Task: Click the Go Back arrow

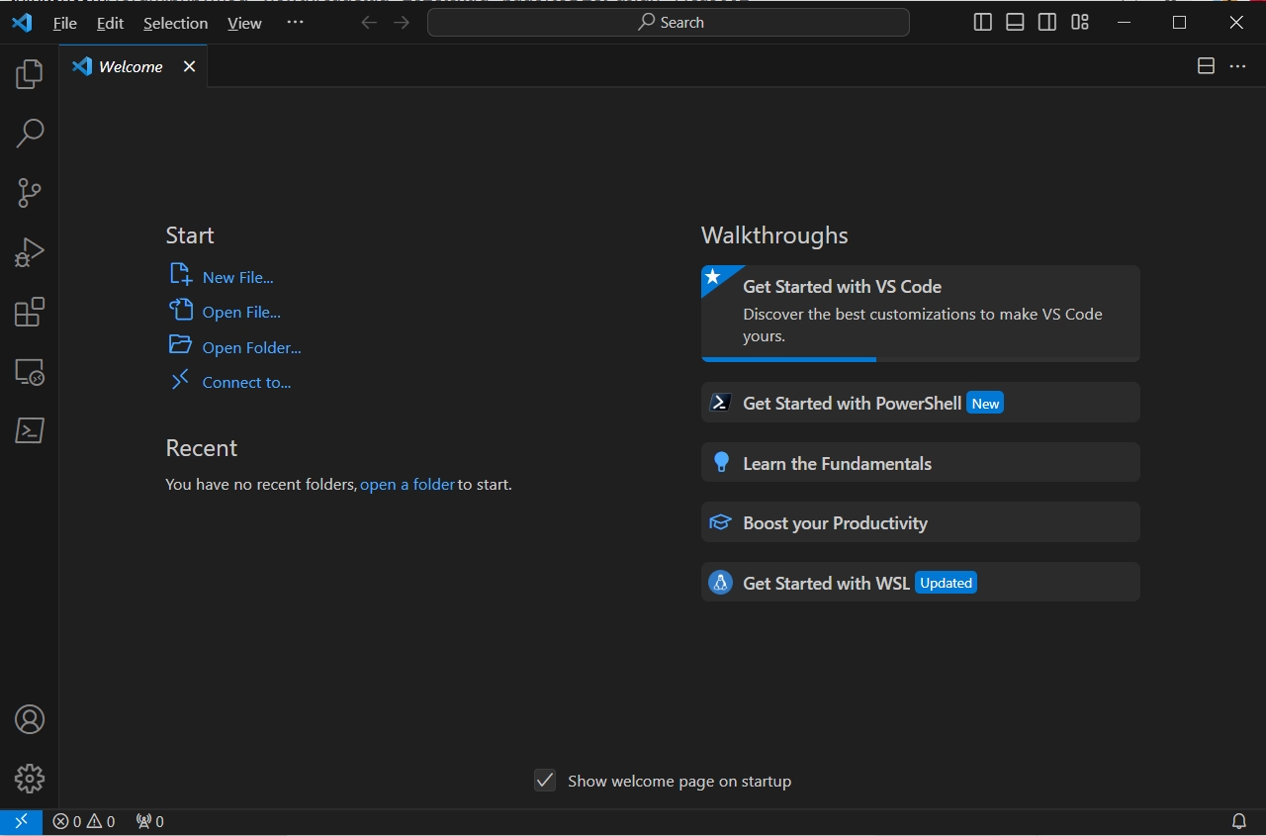Action: tap(369, 22)
